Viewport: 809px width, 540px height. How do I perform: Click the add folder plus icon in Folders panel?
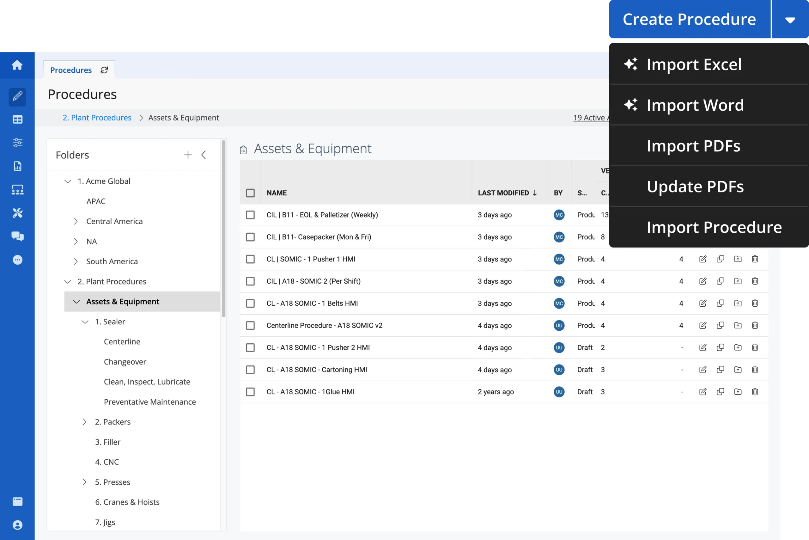pos(187,155)
